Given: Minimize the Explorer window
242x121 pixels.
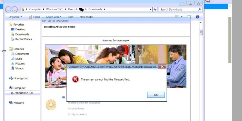Looking at the screenshot, I should tap(182, 3).
